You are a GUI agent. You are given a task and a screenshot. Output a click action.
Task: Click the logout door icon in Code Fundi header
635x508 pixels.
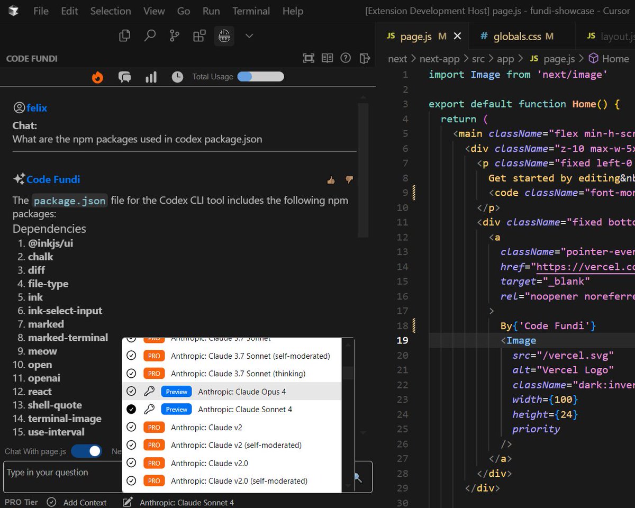[365, 58]
